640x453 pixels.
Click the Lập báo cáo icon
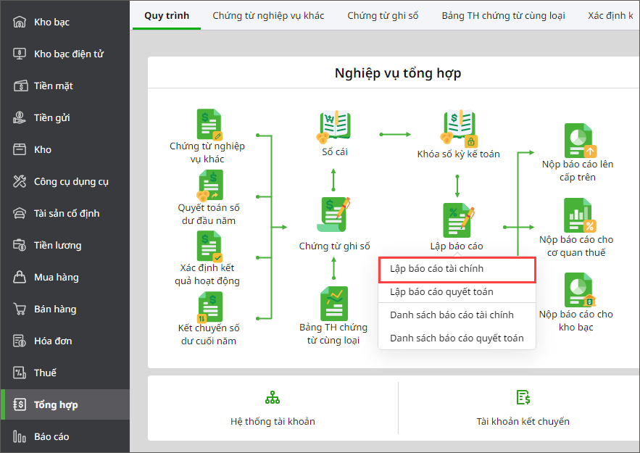coord(458,220)
